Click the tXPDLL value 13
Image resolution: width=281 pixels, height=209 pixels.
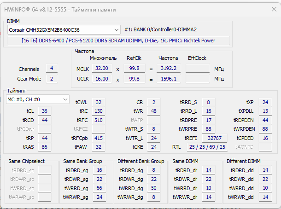[265, 111]
